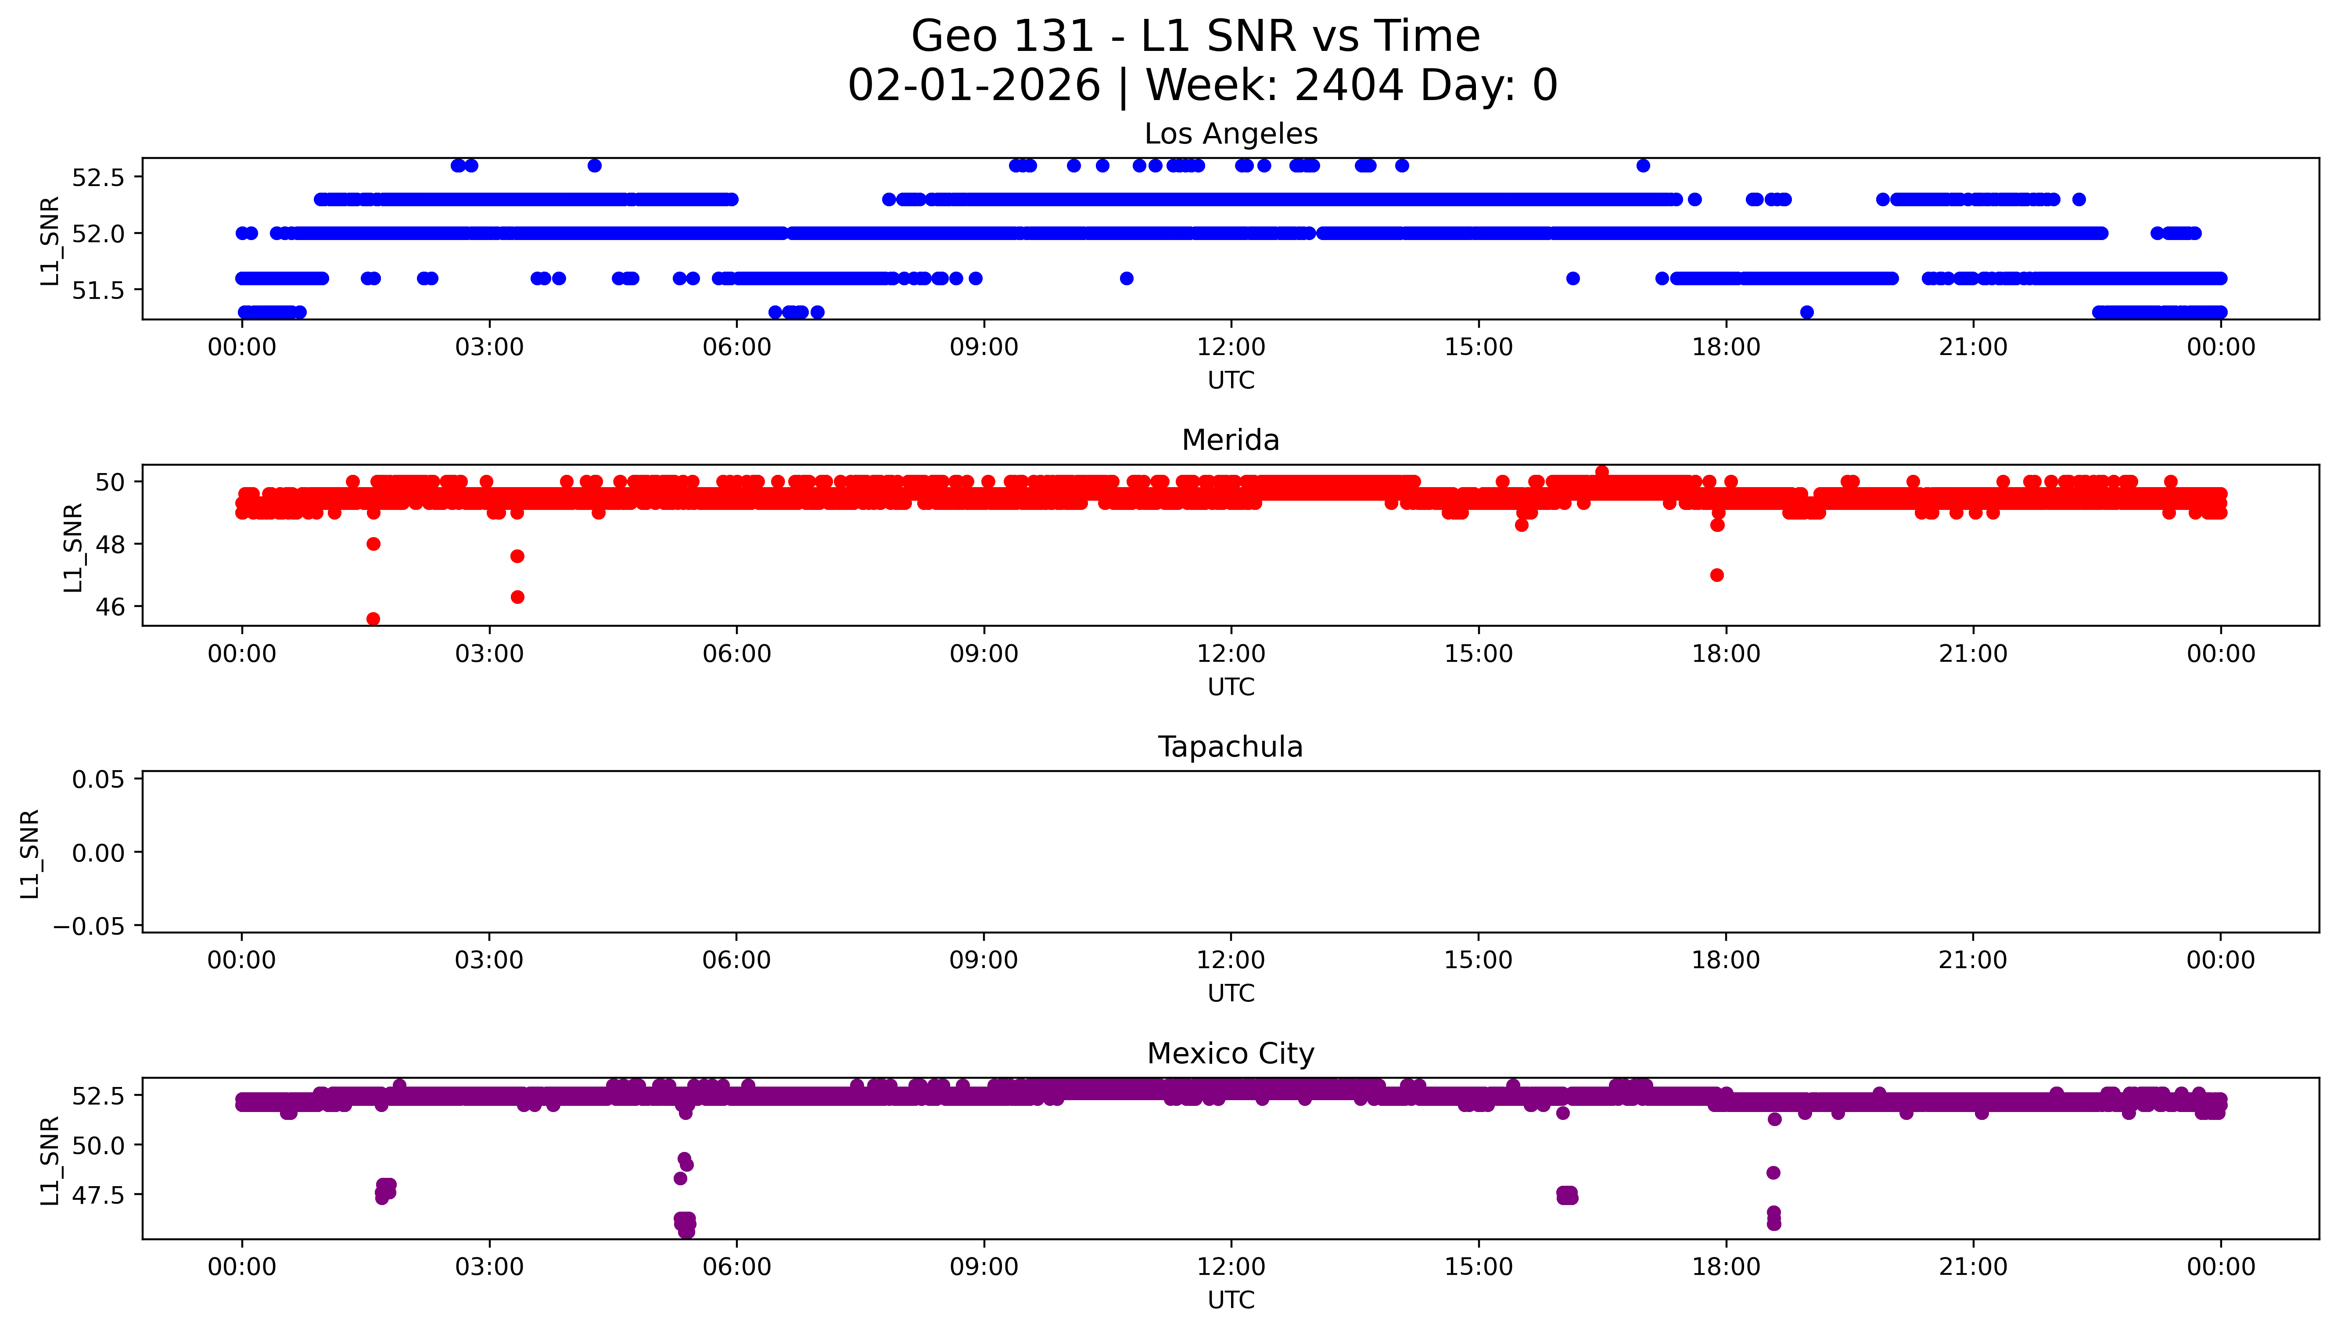This screenshot has height=1331, width=2337.
Task: Click the highest red point near 16:30 in Merida
Action: click(1601, 472)
